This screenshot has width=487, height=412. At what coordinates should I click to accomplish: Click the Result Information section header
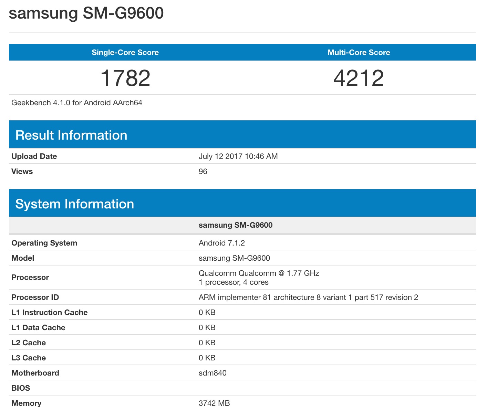pos(242,134)
